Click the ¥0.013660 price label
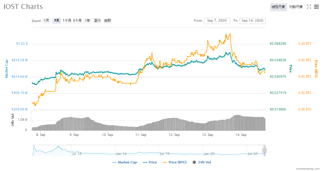This screenshot has width=322, height=171. pos(277,109)
